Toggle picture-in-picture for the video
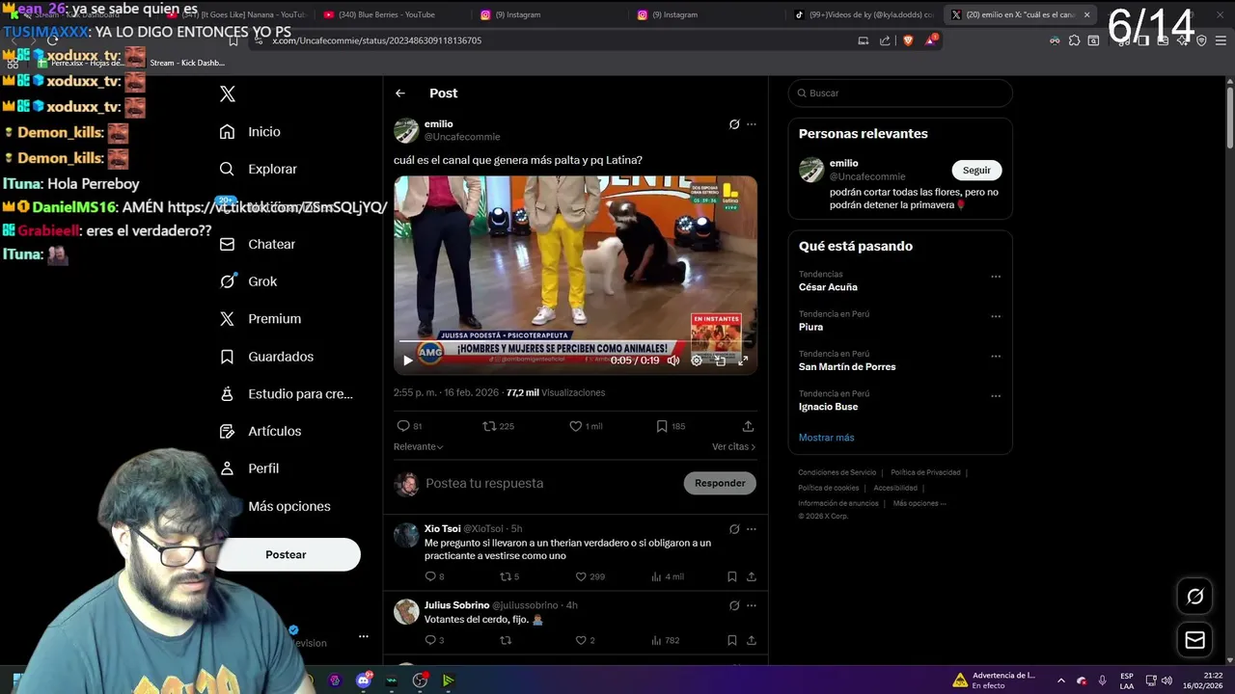Screen dimensions: 1235x694 pyautogui.click(x=720, y=360)
